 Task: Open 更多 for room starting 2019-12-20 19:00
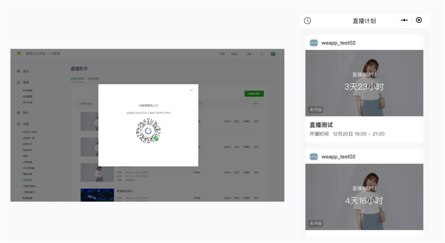[256, 173]
